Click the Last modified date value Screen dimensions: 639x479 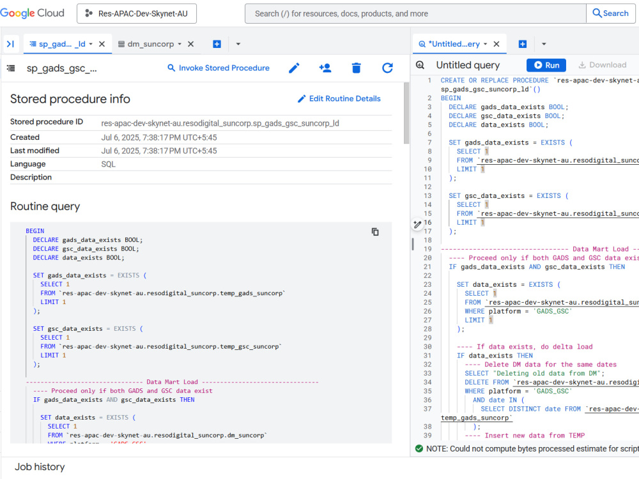point(159,151)
